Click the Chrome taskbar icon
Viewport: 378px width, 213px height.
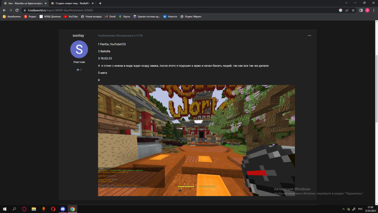pos(72,209)
